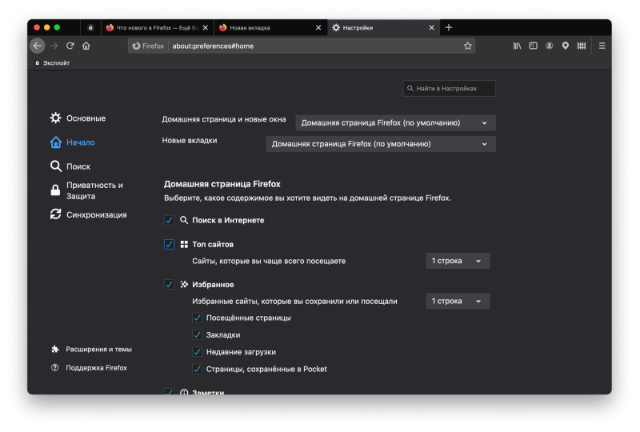Open the Топ сайтов rows dropdown
This screenshot has width=640, height=432.
(457, 261)
